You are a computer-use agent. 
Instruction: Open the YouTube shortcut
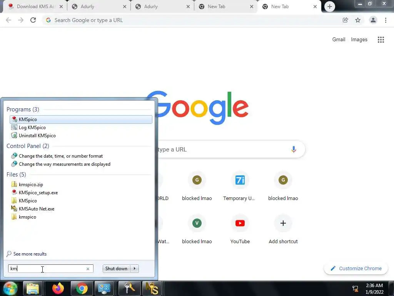pos(240,230)
